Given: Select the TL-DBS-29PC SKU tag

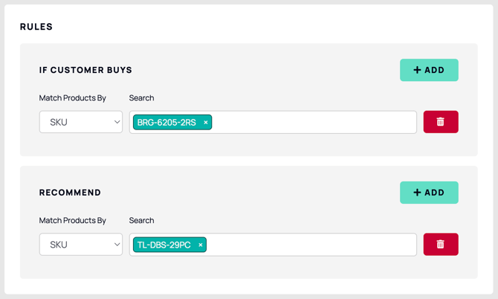Looking at the screenshot, I should pos(164,245).
